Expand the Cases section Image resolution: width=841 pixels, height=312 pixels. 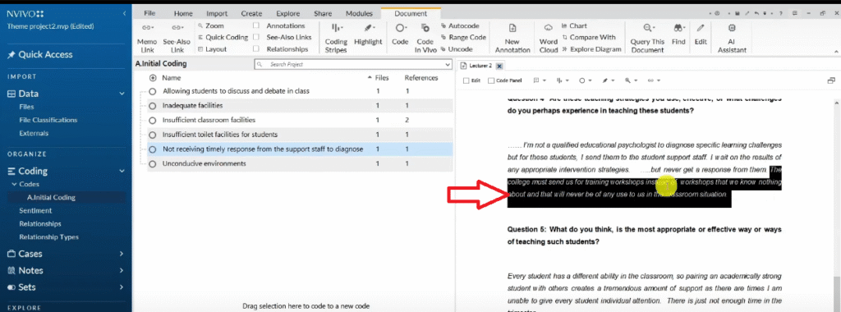point(122,254)
